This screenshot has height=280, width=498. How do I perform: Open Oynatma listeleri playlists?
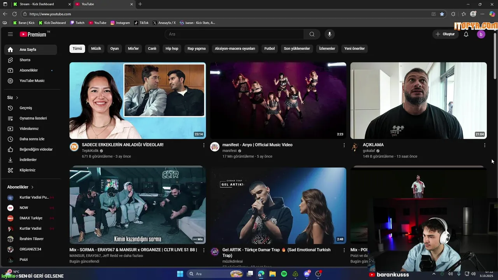(31, 118)
